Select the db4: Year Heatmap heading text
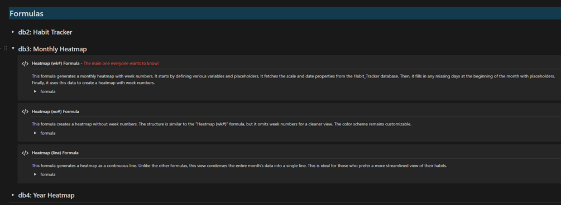Image resolution: width=561 pixels, height=205 pixels. coord(46,196)
